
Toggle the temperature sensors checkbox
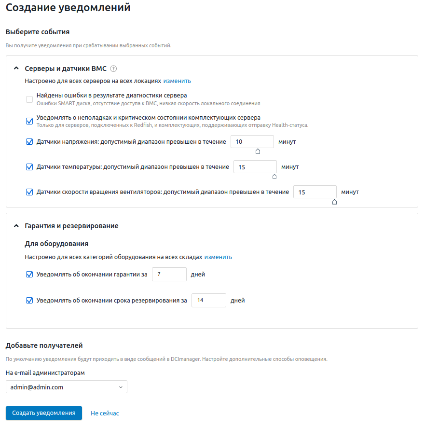pos(29,167)
